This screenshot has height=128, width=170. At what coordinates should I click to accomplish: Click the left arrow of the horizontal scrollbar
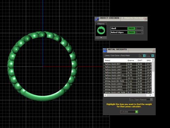[105, 95]
